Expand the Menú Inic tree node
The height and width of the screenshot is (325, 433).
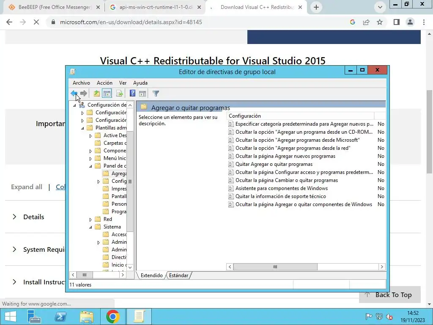coord(90,159)
